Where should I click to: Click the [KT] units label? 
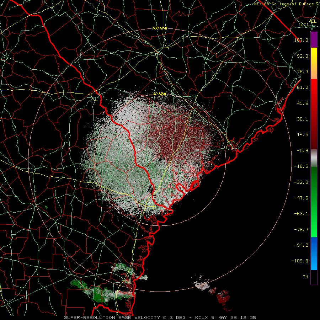[x=303, y=25]
